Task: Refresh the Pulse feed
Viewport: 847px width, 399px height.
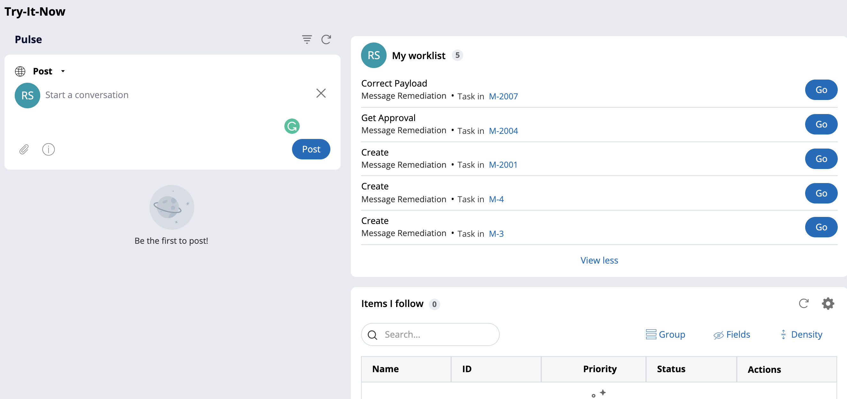Action: coord(326,39)
